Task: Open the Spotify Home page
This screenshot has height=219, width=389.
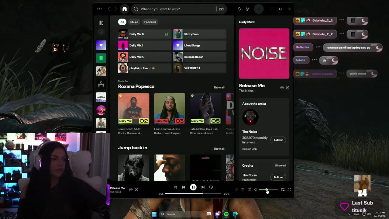Action: [x=125, y=9]
